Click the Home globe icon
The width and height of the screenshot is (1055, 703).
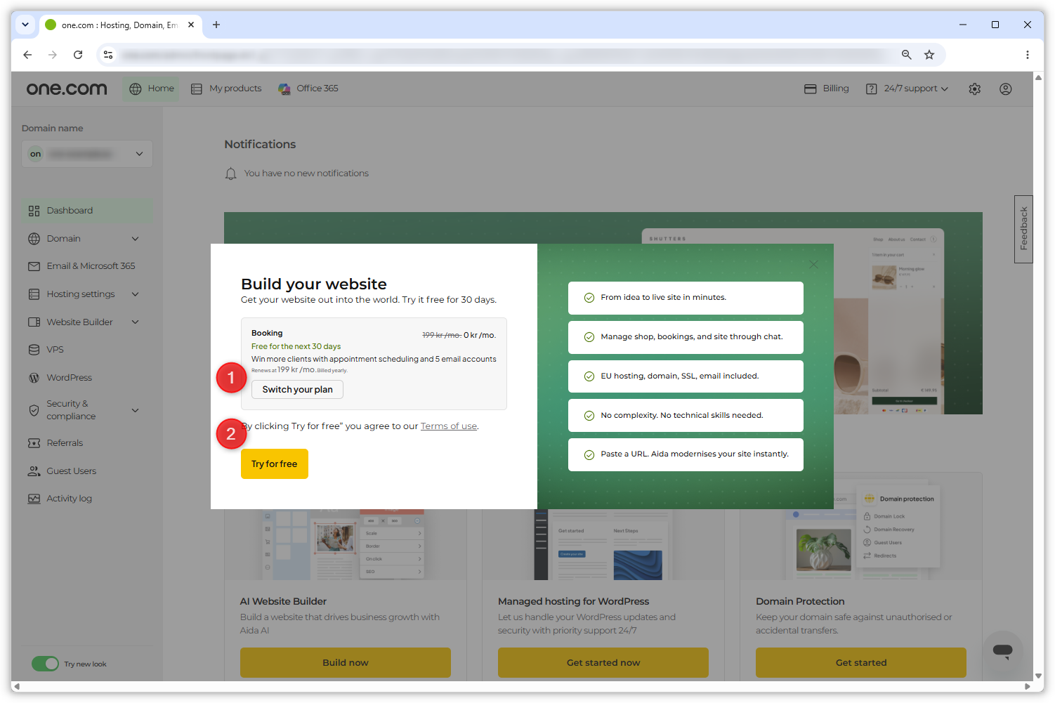pyautogui.click(x=136, y=88)
